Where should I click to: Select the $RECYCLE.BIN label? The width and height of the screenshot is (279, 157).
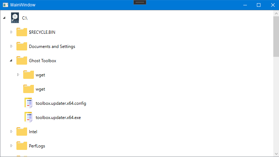pyautogui.click(x=42, y=32)
